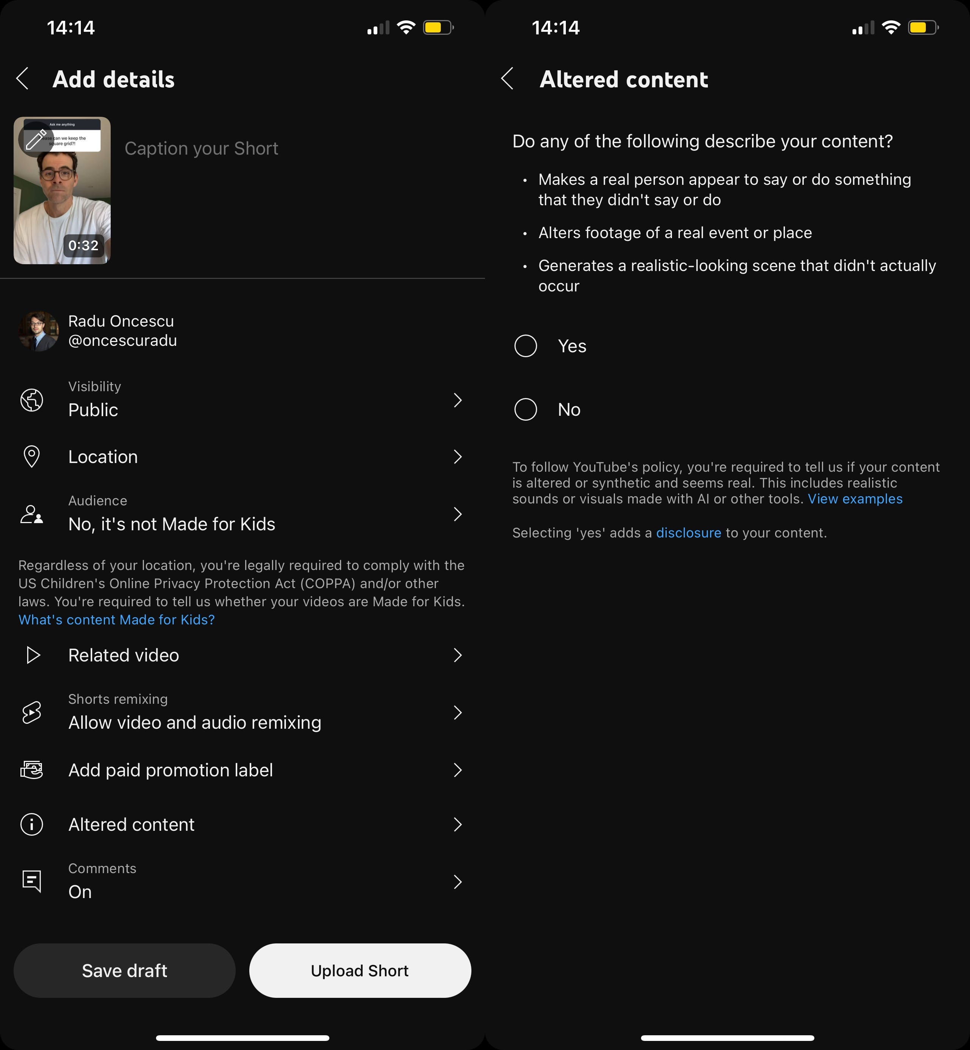Tap the Save draft button
This screenshot has height=1050, width=970.
pyautogui.click(x=124, y=971)
